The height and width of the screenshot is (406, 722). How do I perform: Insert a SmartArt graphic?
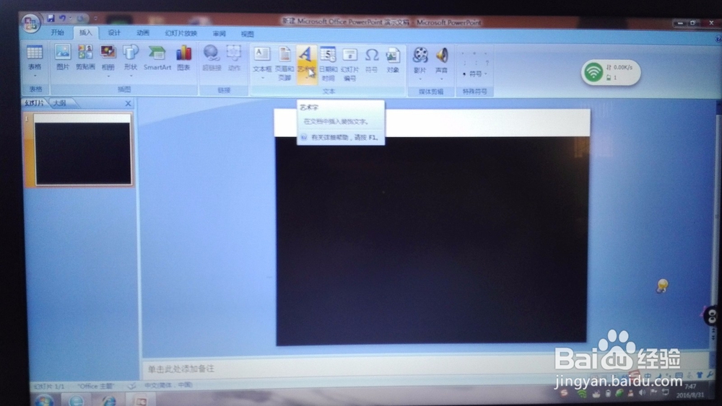[x=157, y=57]
